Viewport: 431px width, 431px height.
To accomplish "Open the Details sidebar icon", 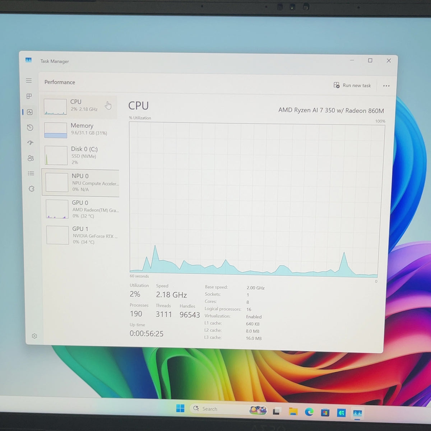I will click(31, 173).
